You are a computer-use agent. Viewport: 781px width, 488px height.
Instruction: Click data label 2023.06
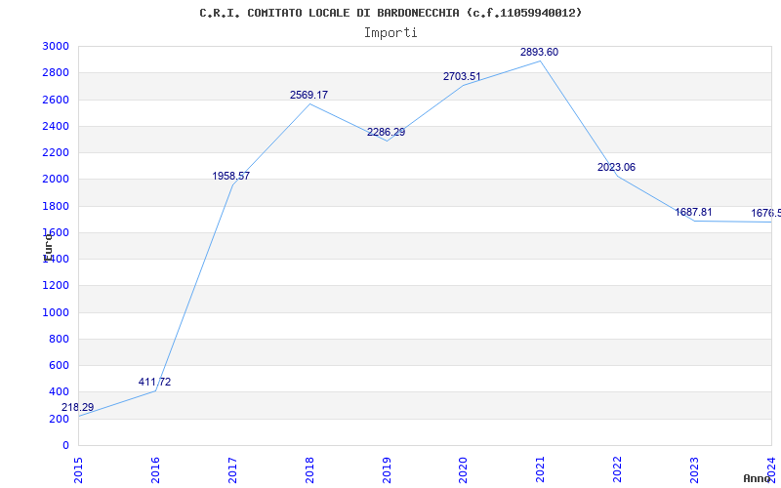[x=617, y=167]
